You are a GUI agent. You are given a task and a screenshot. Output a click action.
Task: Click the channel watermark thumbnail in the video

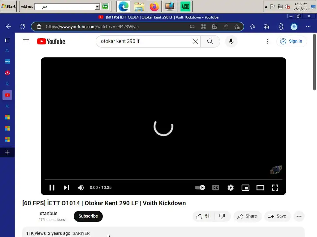(276, 170)
